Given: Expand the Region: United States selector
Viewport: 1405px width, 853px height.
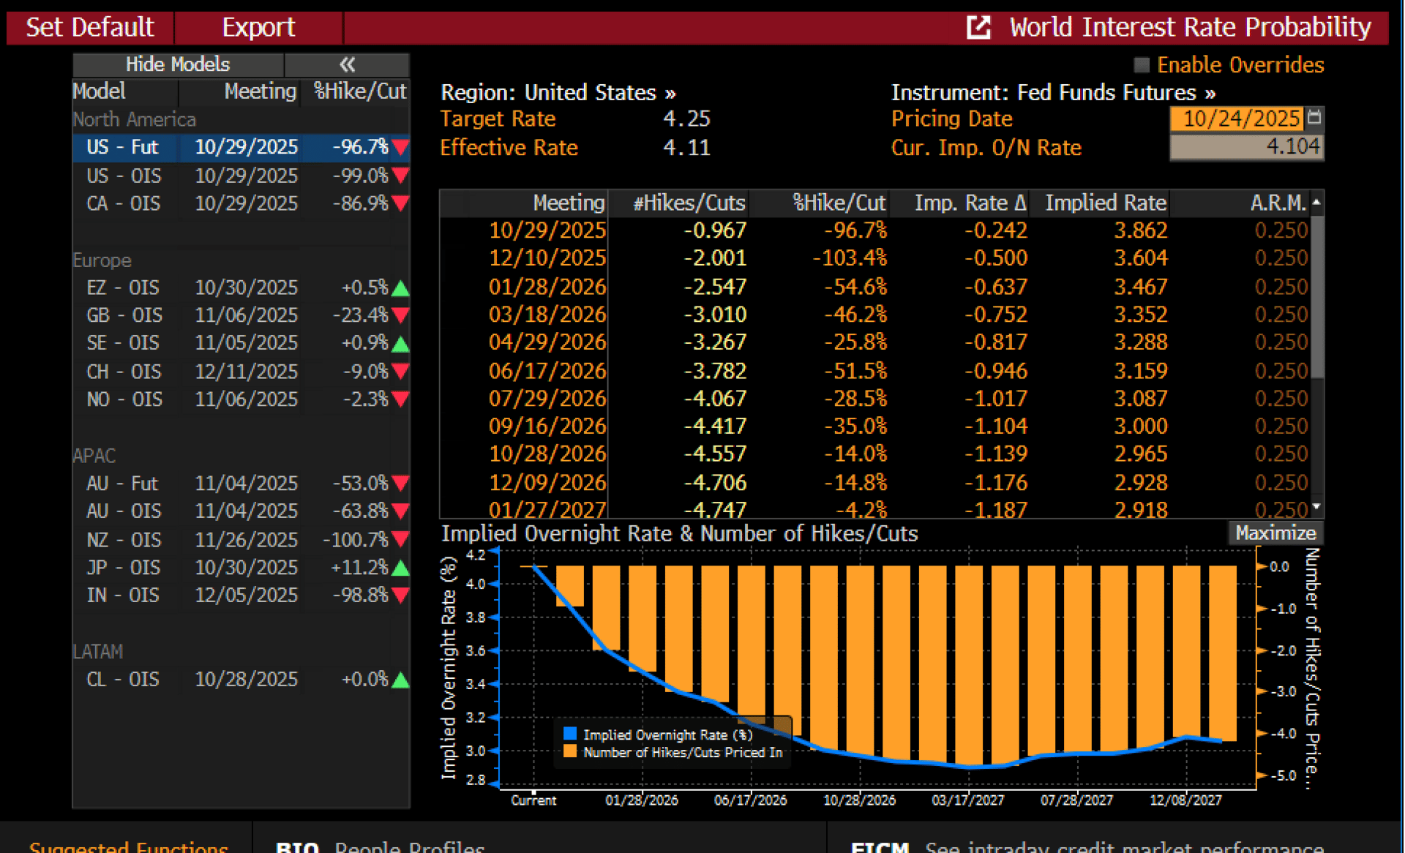Looking at the screenshot, I should pos(558,93).
